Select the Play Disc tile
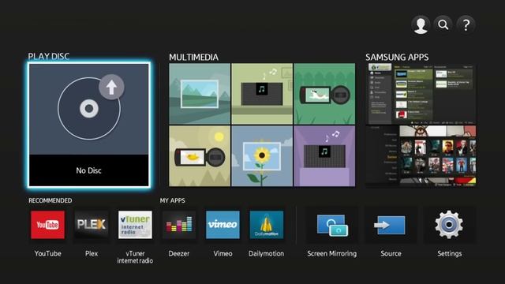The image size is (505, 284). tap(89, 125)
